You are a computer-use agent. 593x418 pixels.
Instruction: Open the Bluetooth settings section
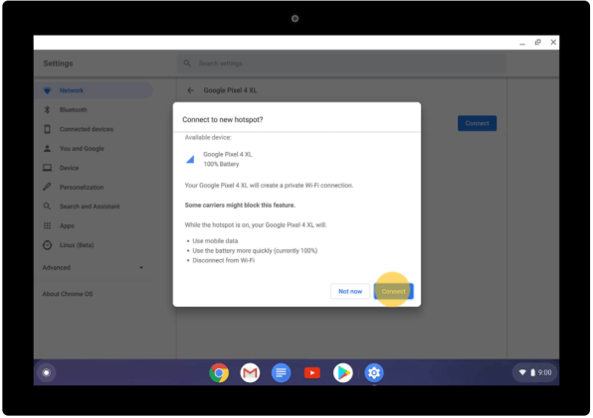[x=94, y=110]
